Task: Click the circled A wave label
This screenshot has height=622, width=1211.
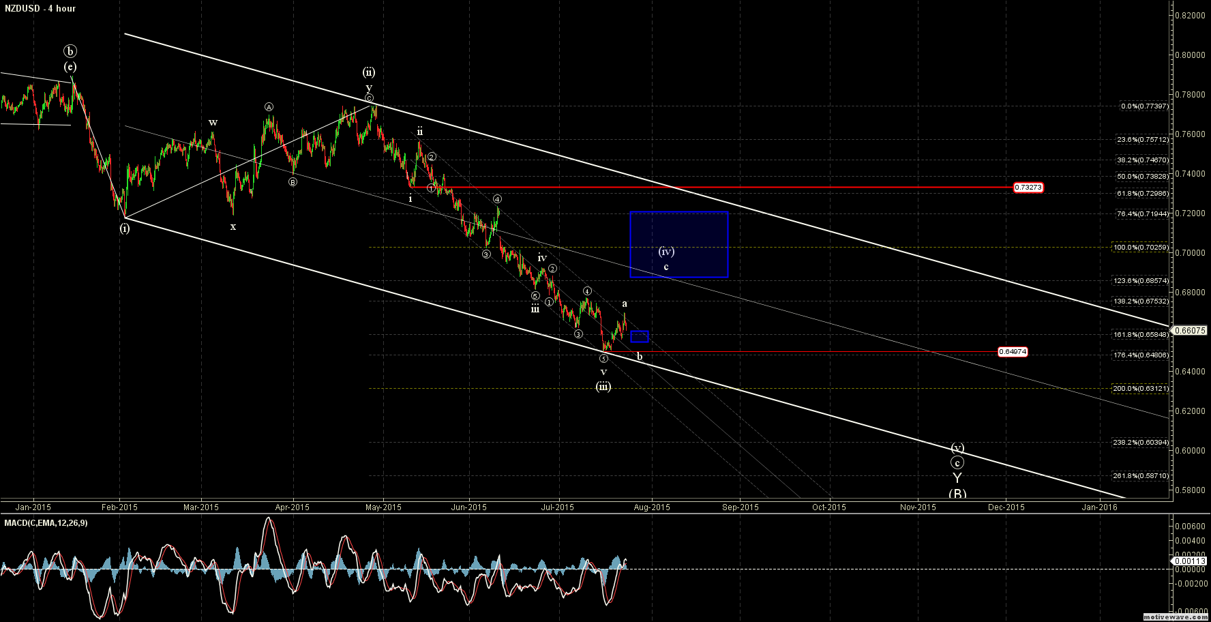Action: [x=269, y=107]
